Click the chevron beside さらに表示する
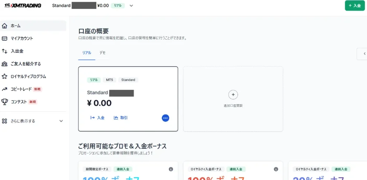The width and height of the screenshot is (367, 180). coord(61,121)
